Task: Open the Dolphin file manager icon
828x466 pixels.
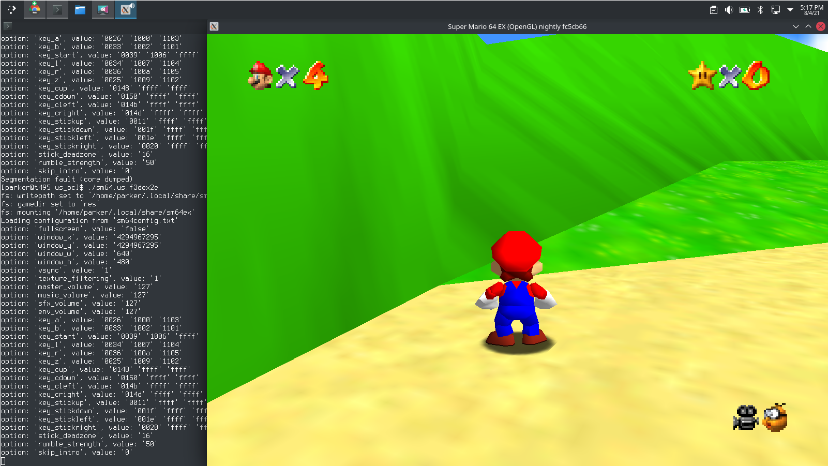Action: (80, 9)
